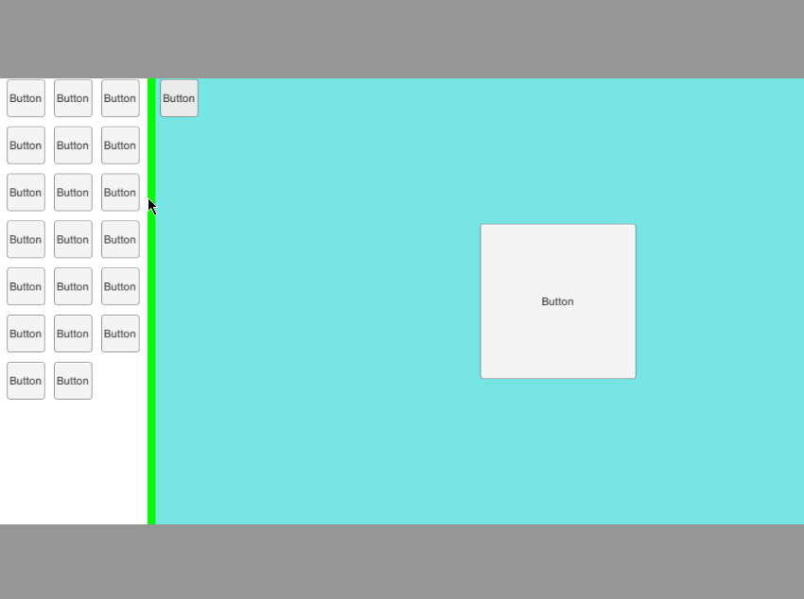
Task: Tap sixth-row, first-column Button in white panel
Action: pos(26,334)
